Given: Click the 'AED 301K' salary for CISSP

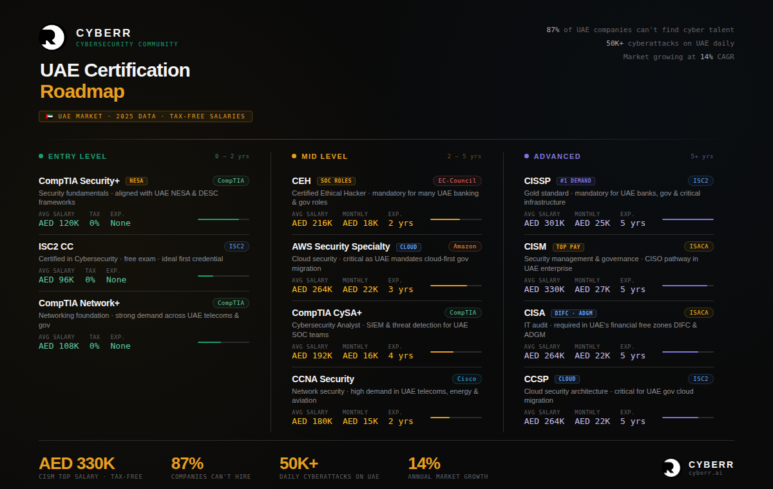Looking at the screenshot, I should [544, 223].
